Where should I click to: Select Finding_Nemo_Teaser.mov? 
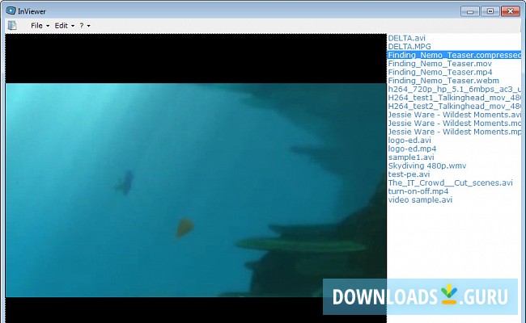[x=439, y=64]
